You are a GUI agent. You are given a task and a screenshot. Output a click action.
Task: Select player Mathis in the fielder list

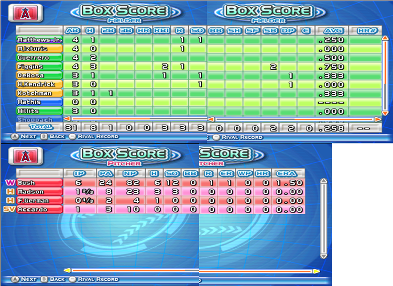tap(39, 102)
